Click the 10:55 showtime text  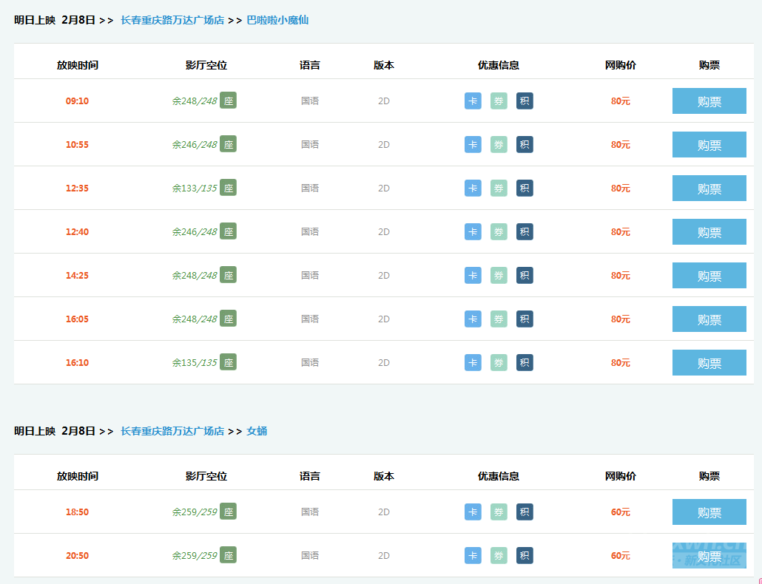[77, 144]
